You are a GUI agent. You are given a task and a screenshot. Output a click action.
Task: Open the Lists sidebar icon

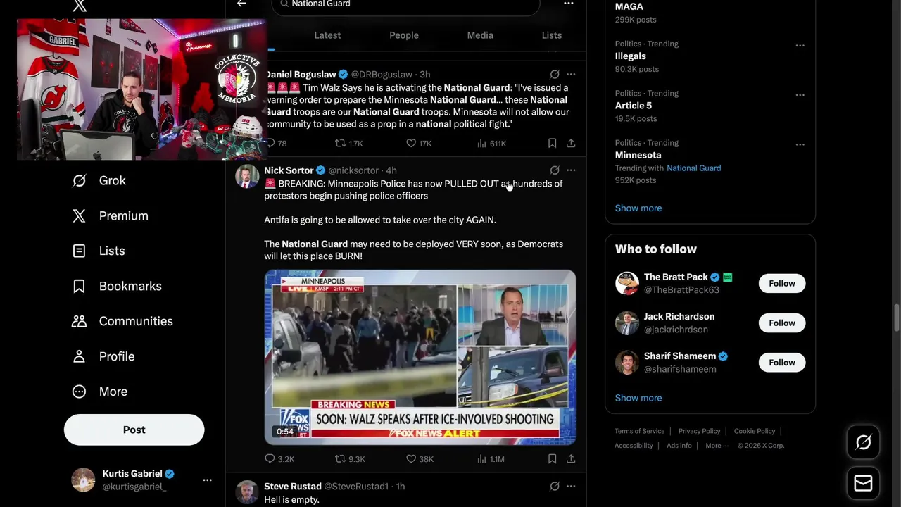coord(80,251)
